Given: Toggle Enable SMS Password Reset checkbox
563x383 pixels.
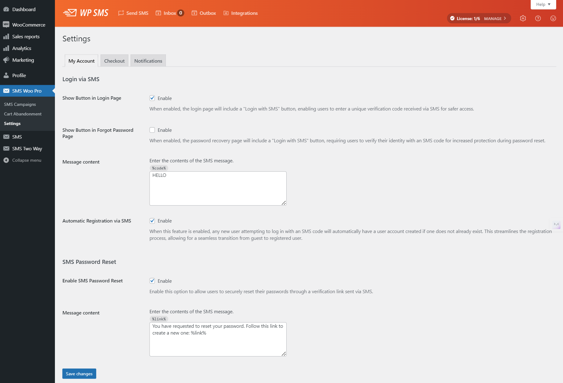Looking at the screenshot, I should 152,281.
